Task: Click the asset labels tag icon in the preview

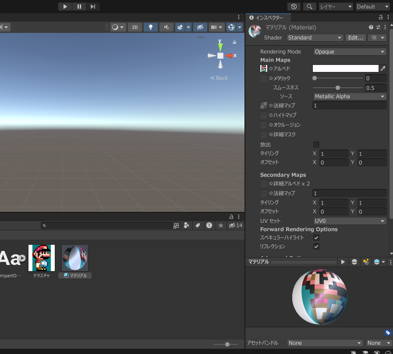Action: tap(388, 333)
